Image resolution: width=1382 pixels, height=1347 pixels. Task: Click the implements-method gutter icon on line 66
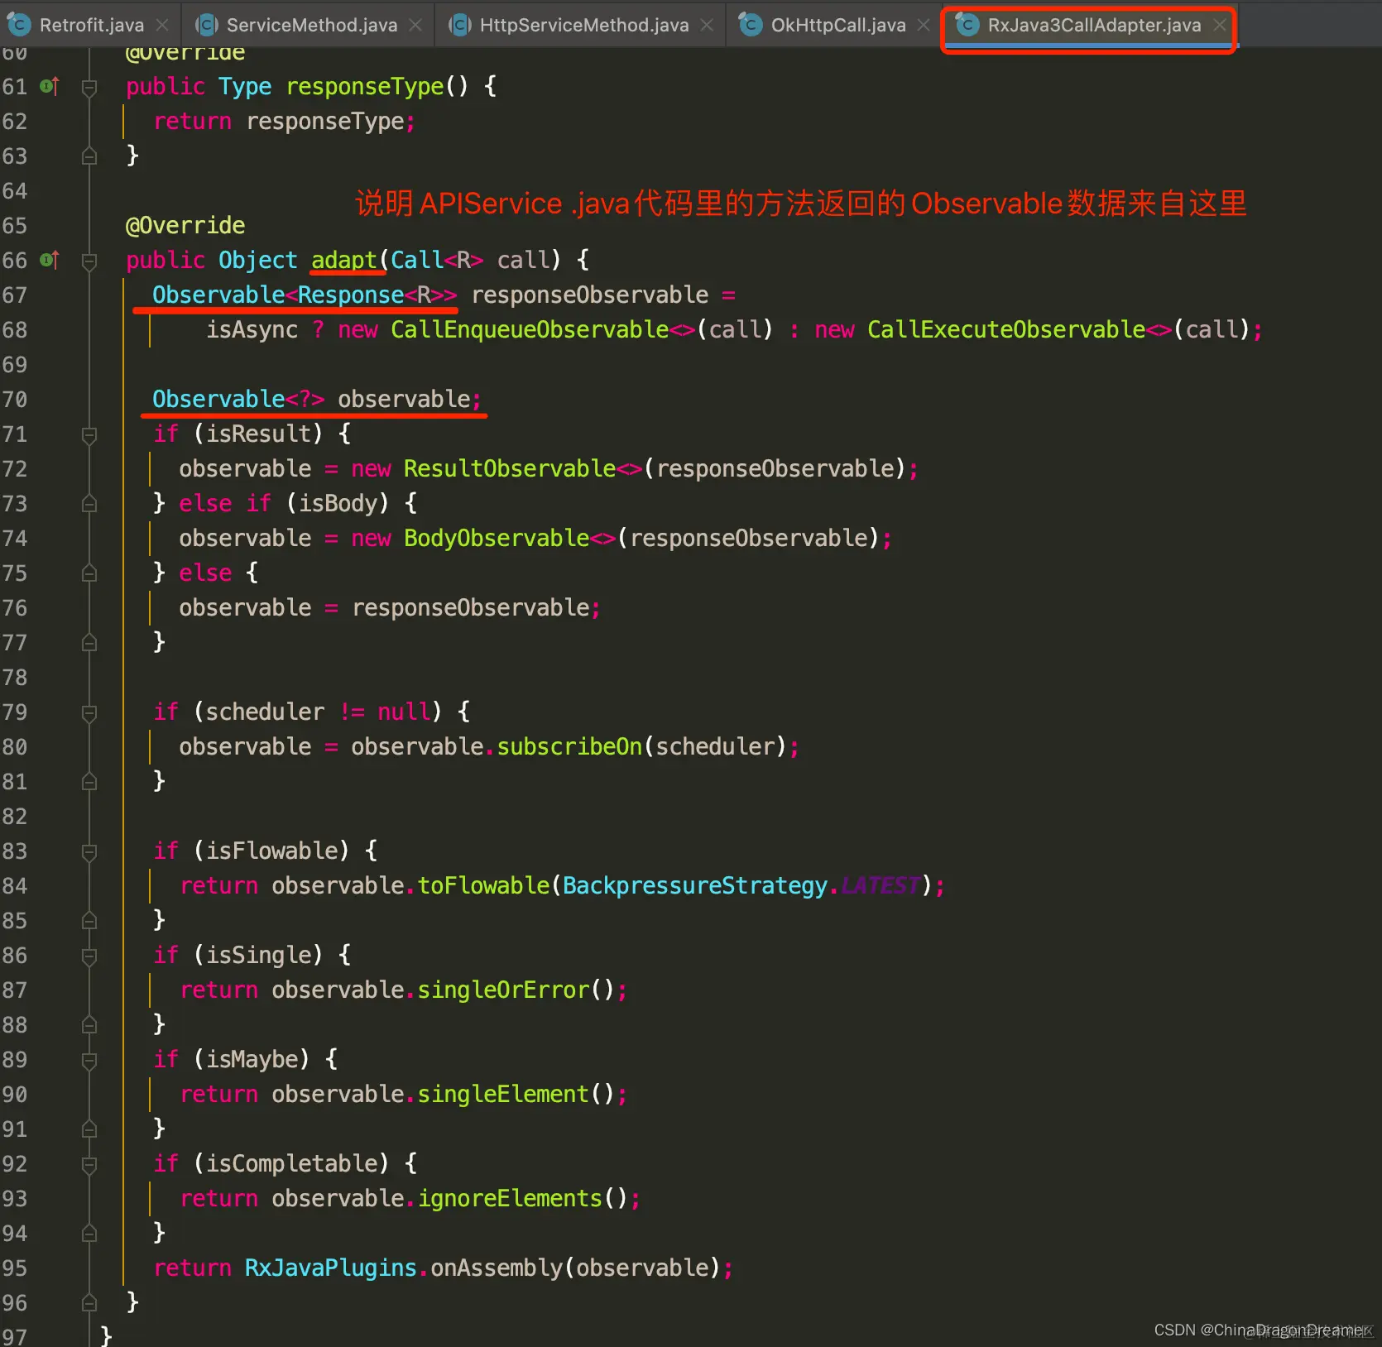(x=49, y=260)
